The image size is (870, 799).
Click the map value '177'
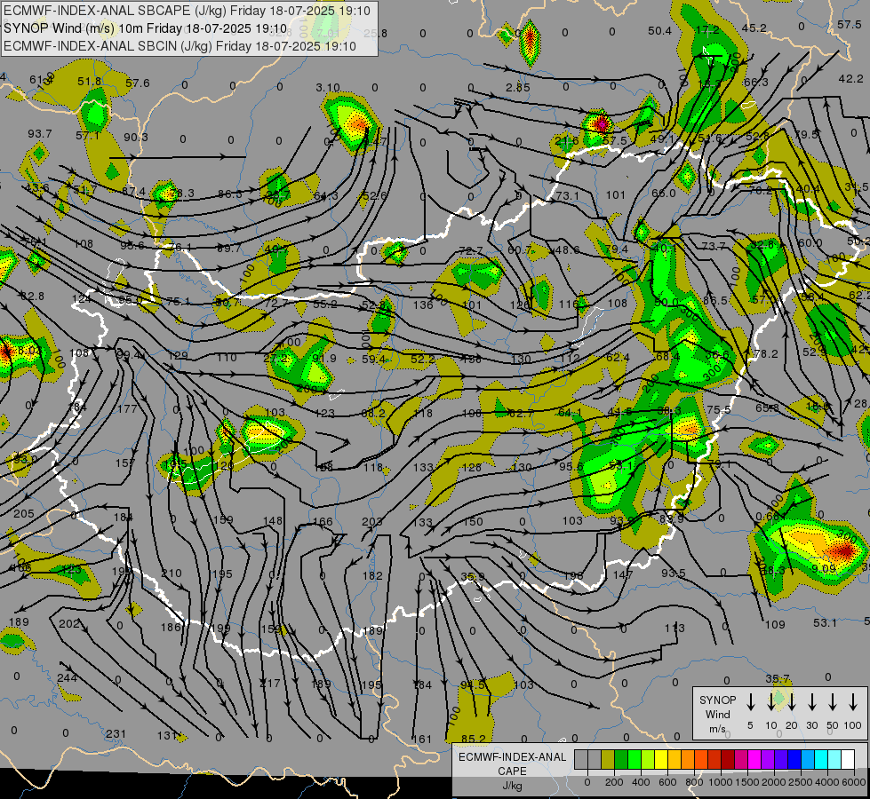[127, 408]
